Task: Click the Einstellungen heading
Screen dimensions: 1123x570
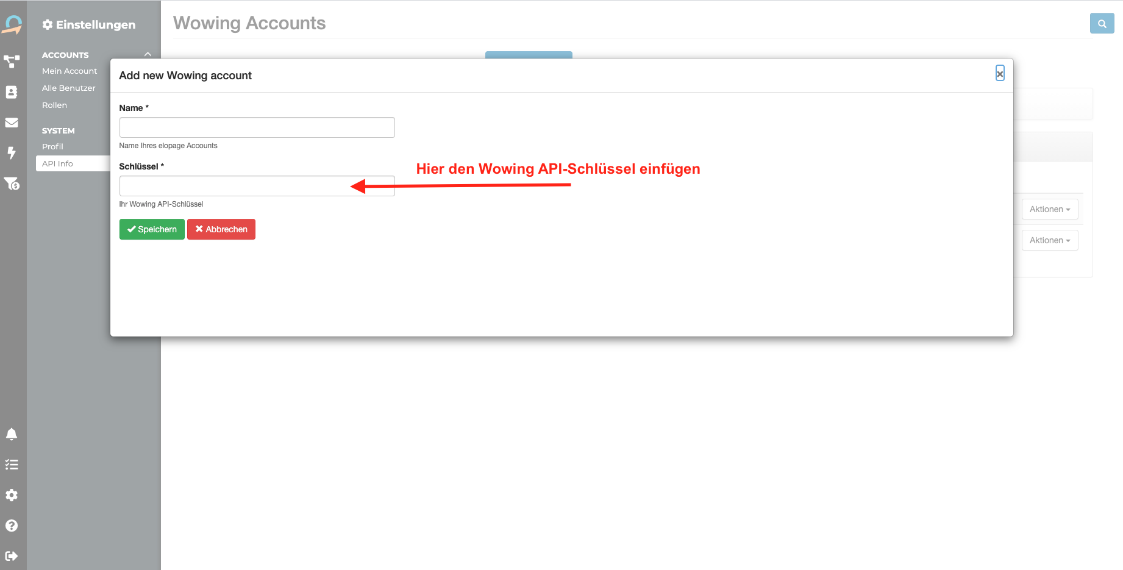Action: click(89, 24)
